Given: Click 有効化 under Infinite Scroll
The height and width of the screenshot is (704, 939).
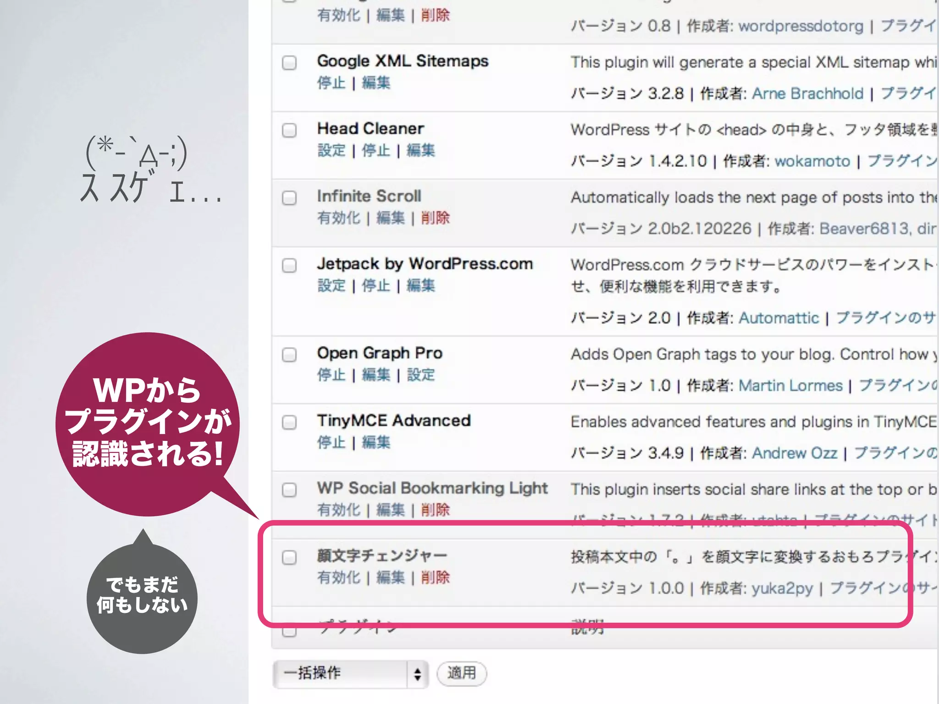Looking at the screenshot, I should [x=339, y=218].
